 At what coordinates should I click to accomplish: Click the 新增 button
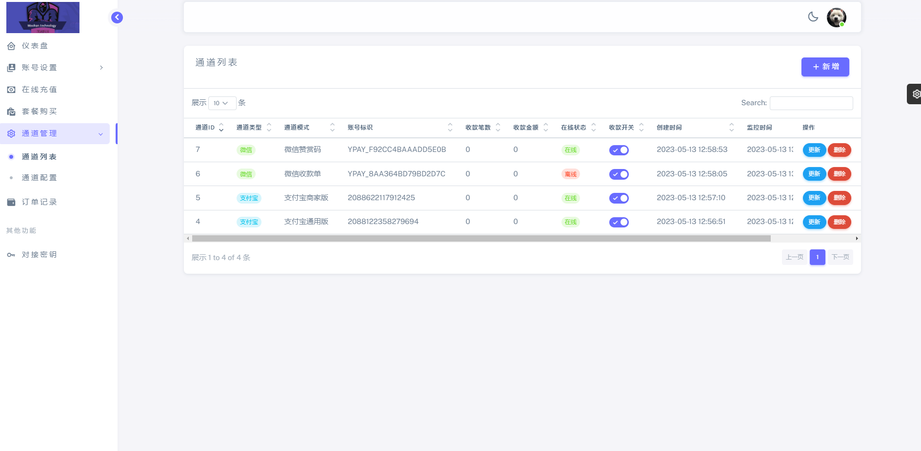click(x=825, y=67)
